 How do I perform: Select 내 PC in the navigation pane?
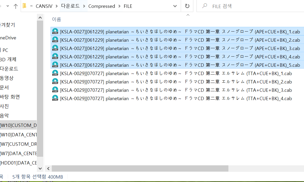[4, 50]
